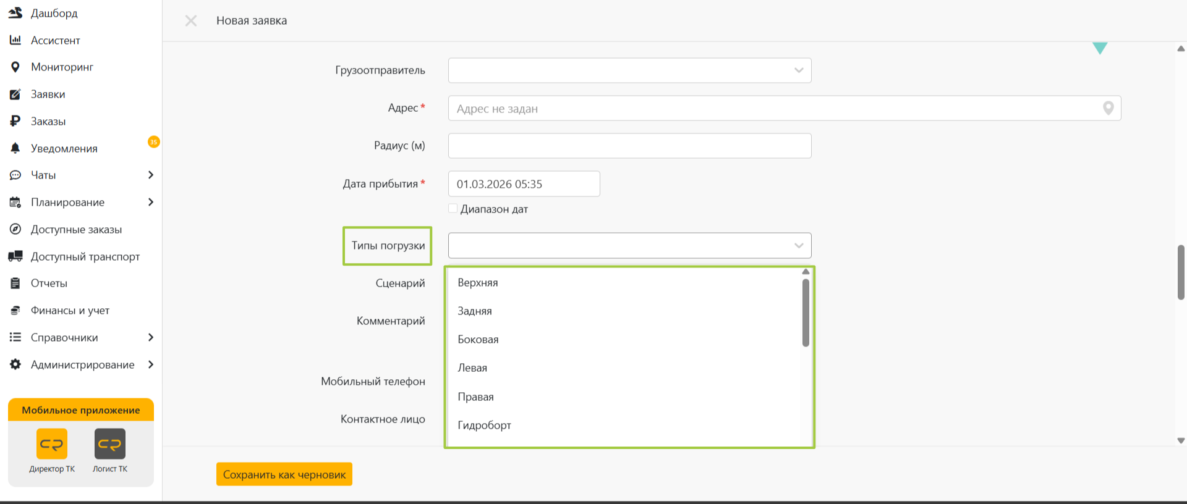
Task: Open the Грузоотправитель dropdown
Action: pos(629,70)
